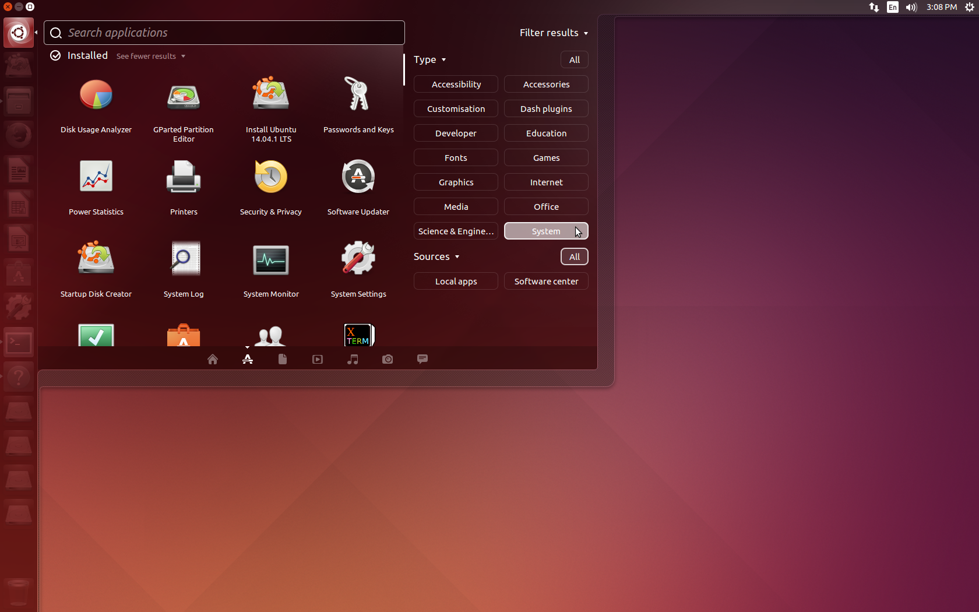Viewport: 979px width, 612px height.
Task: Launch Firefox from the launcher
Action: coord(18,134)
